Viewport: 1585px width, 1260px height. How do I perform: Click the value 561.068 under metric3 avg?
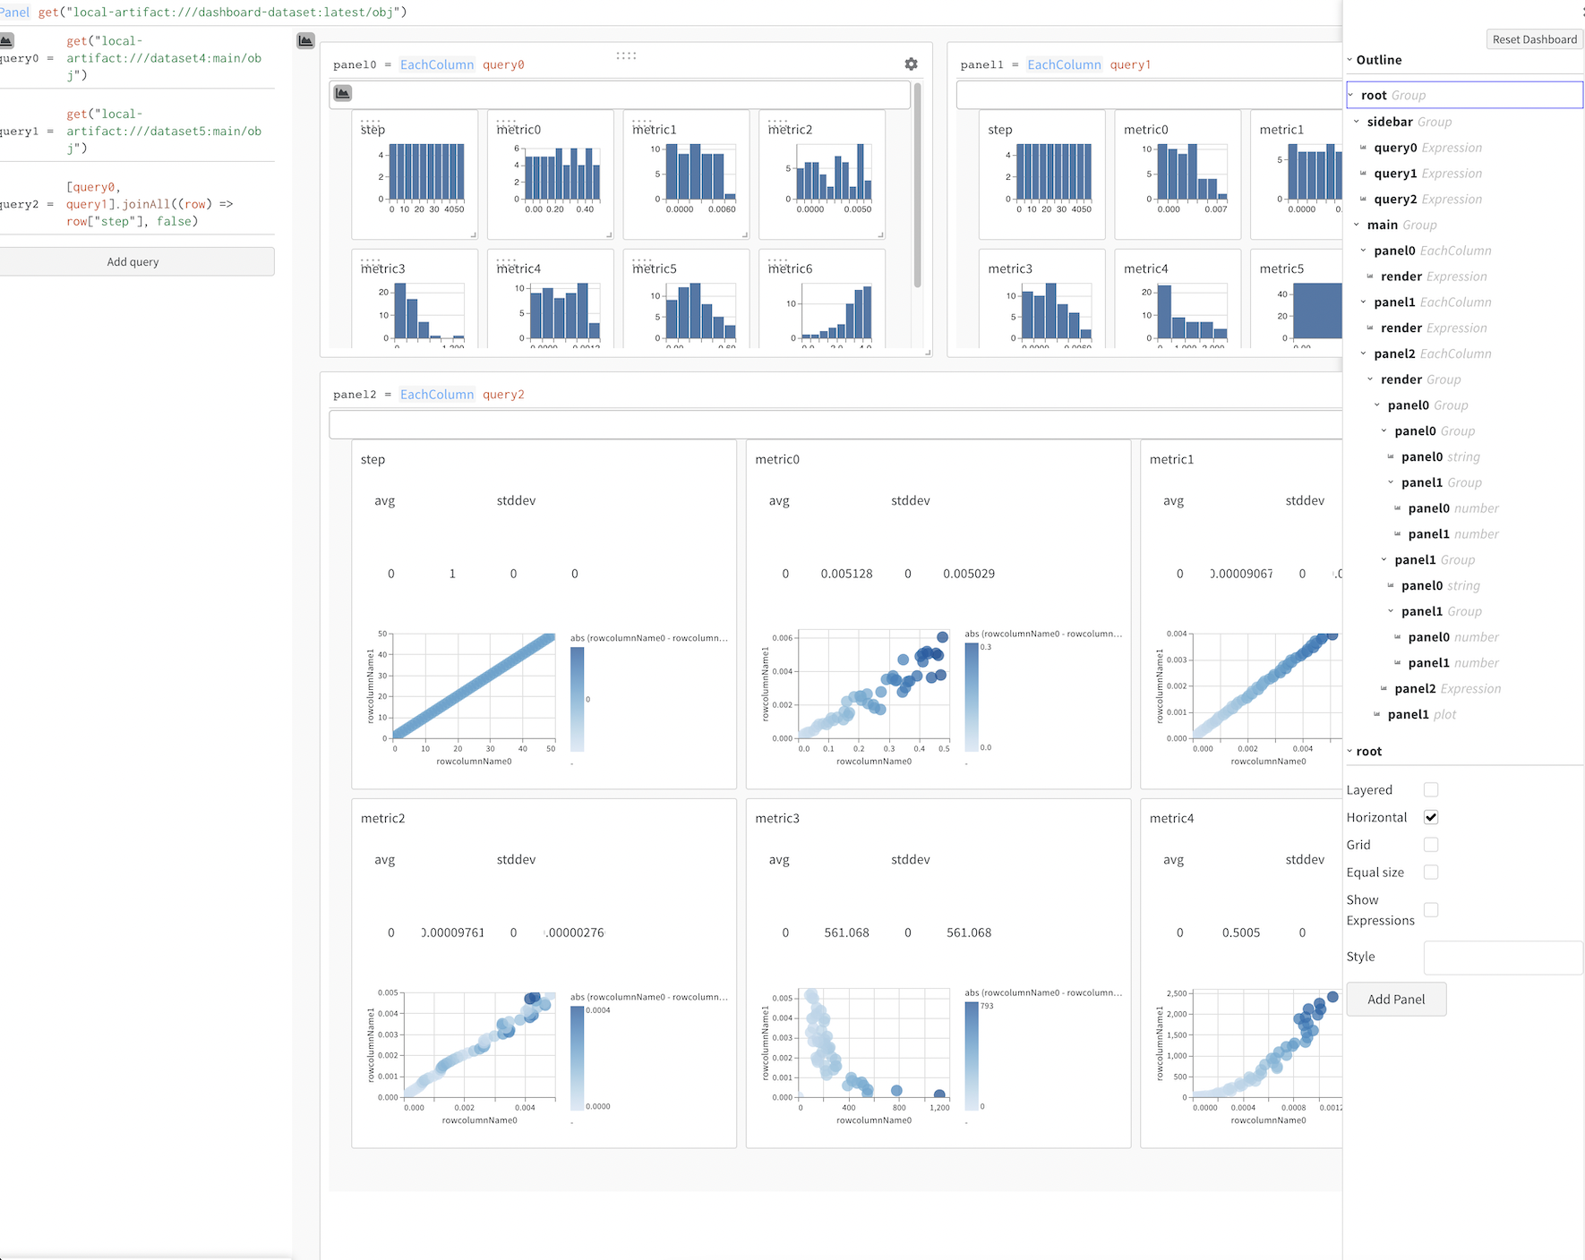click(x=846, y=932)
